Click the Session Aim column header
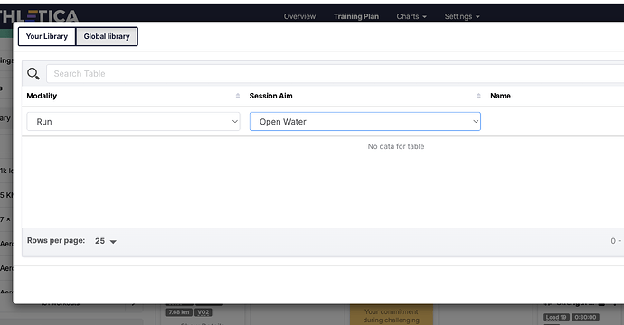Screen dimensions: 624x325 [271, 96]
